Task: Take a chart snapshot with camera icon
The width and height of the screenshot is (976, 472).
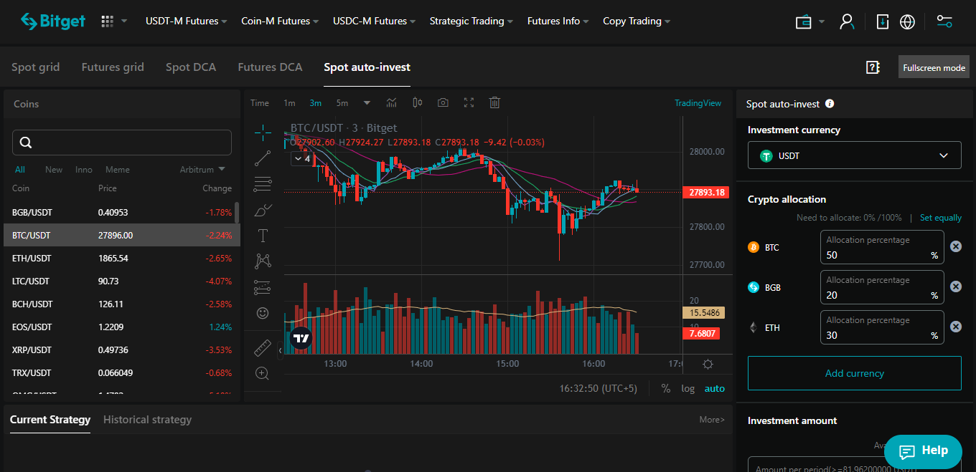Action: click(x=443, y=102)
